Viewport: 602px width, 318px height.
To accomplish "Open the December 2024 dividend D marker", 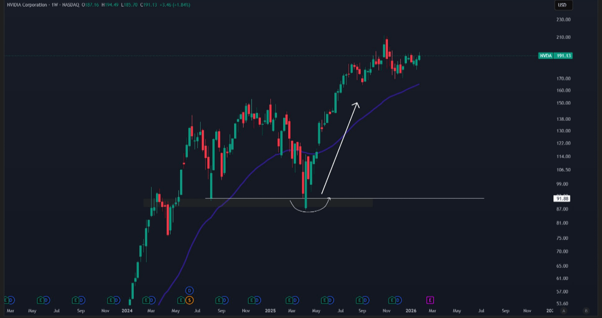I will pyautogui.click(x=257, y=300).
